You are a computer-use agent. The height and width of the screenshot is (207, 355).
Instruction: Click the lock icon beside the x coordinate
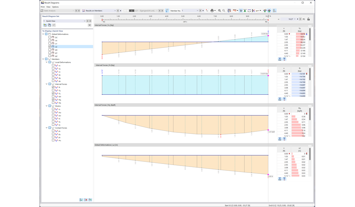pos(309,19)
